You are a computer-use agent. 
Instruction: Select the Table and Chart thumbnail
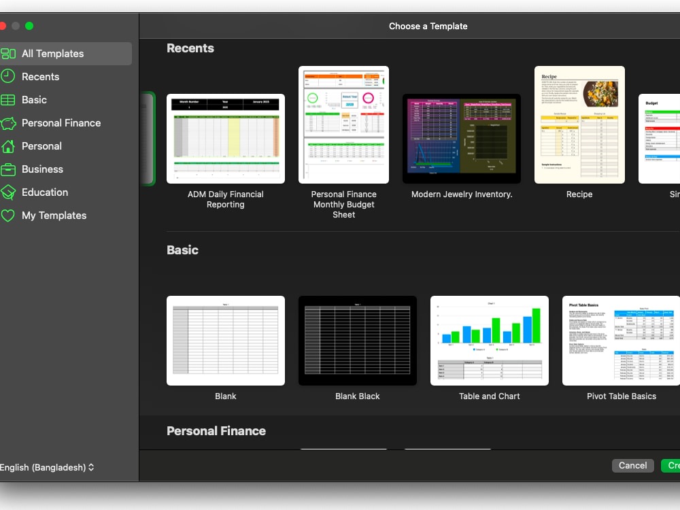[489, 341]
